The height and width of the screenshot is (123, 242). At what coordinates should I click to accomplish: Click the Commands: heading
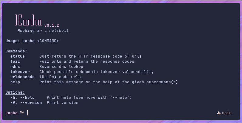tap(16, 51)
